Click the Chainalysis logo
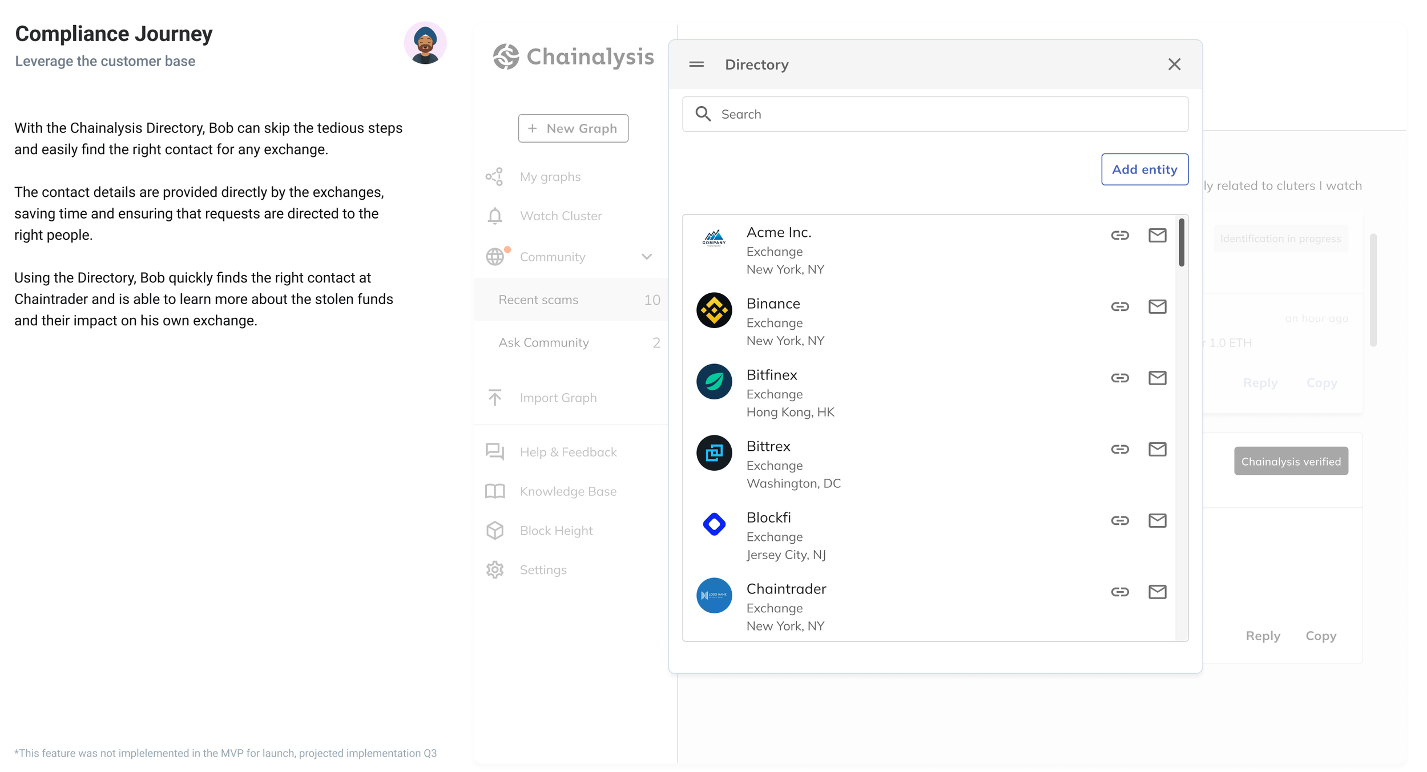This screenshot has height=772, width=1427. (x=573, y=56)
